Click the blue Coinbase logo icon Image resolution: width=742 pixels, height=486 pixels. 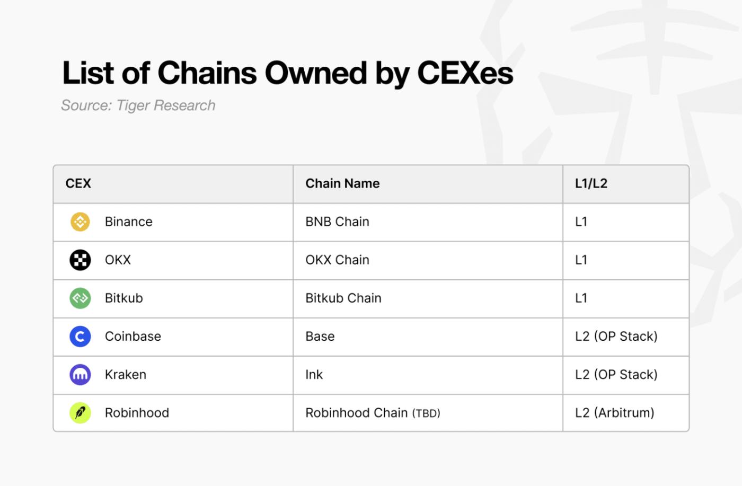point(80,336)
